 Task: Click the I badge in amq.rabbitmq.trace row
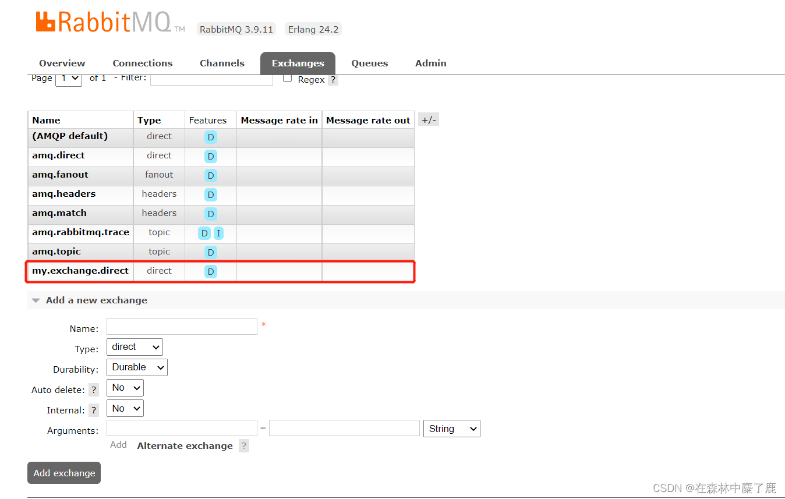(x=218, y=233)
